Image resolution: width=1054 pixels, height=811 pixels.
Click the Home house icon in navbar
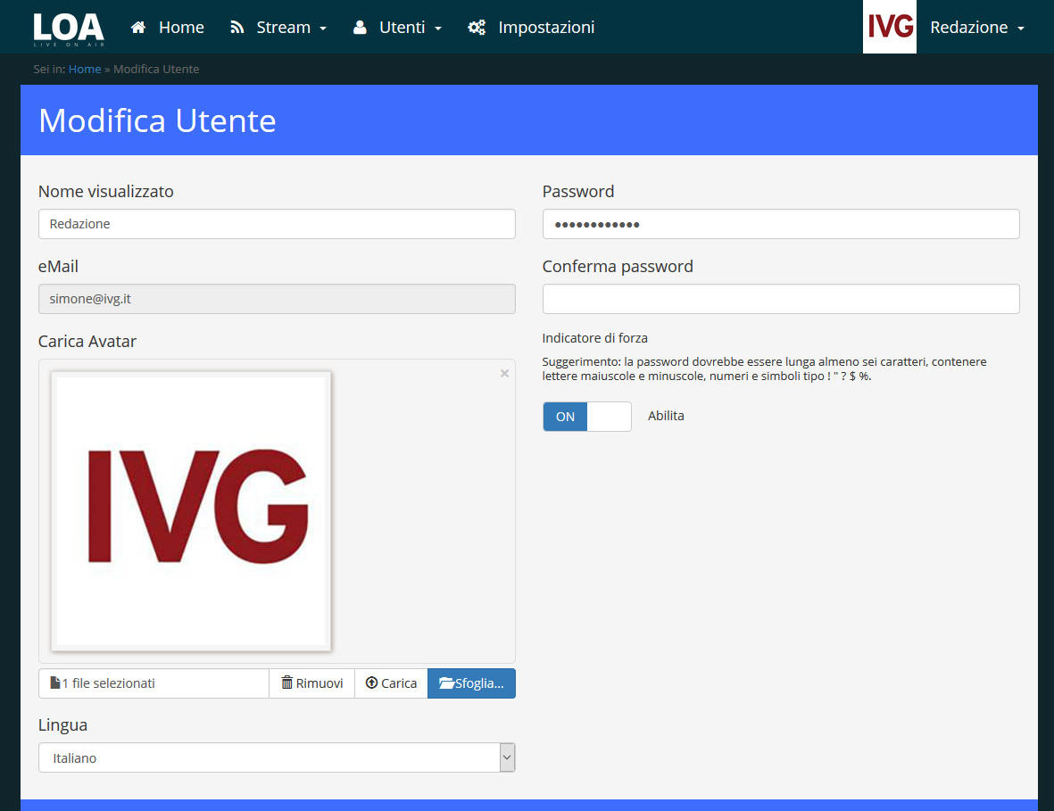[138, 28]
